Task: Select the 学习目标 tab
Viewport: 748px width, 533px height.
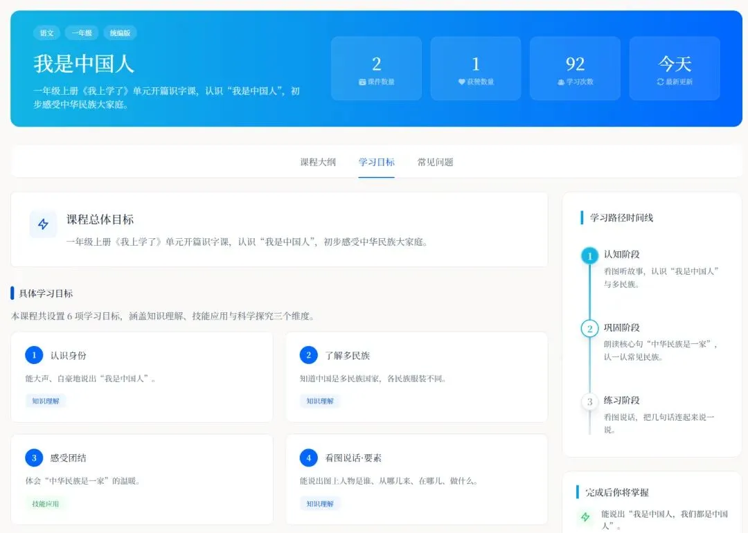Action: click(x=376, y=162)
